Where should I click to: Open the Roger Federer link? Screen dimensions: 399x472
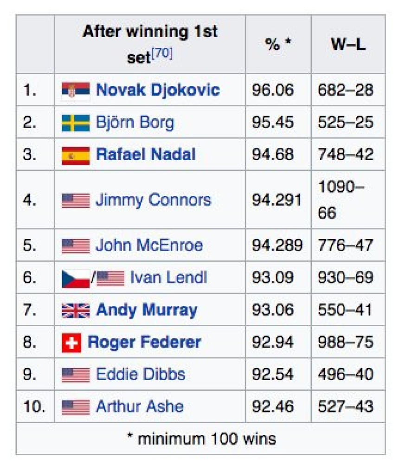coord(144,342)
